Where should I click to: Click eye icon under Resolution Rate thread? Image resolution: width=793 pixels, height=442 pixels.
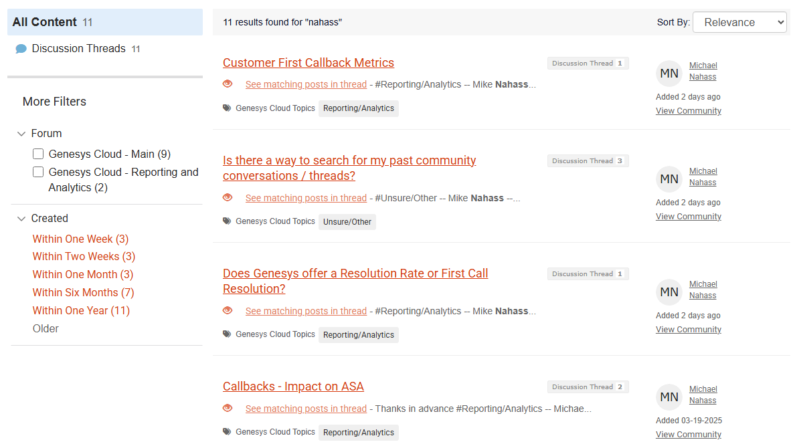click(x=228, y=311)
